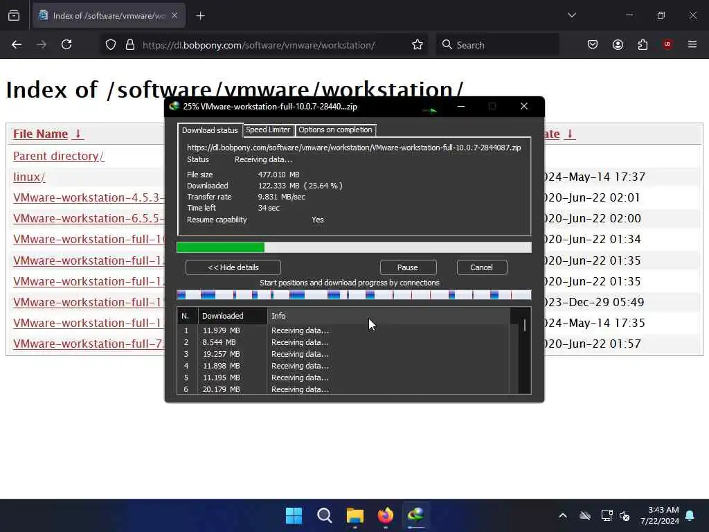709x532 pixels.
Task: Open the Windows Start menu
Action: (294, 515)
